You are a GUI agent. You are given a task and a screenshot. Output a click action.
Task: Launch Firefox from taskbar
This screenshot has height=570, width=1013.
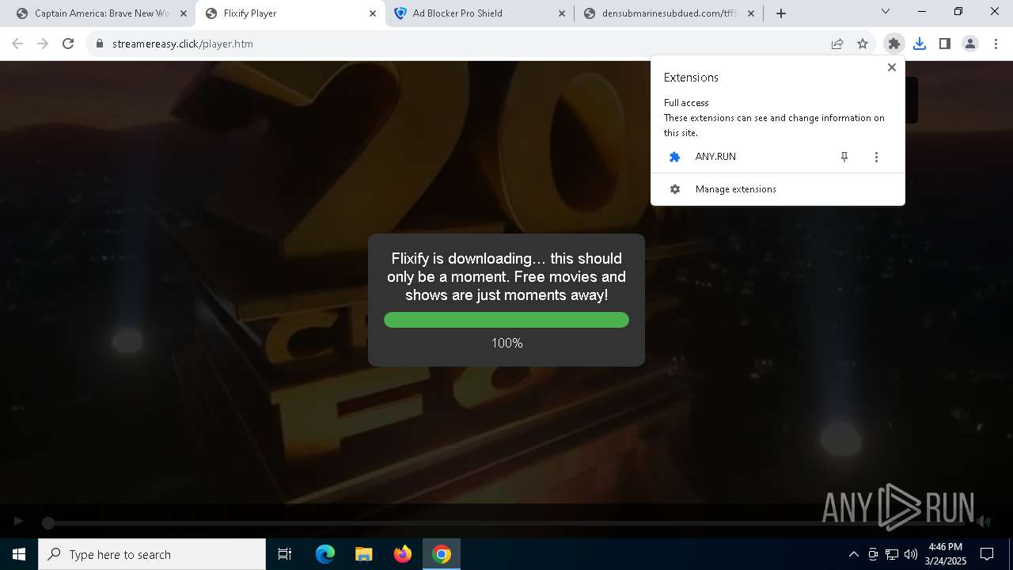coord(403,554)
